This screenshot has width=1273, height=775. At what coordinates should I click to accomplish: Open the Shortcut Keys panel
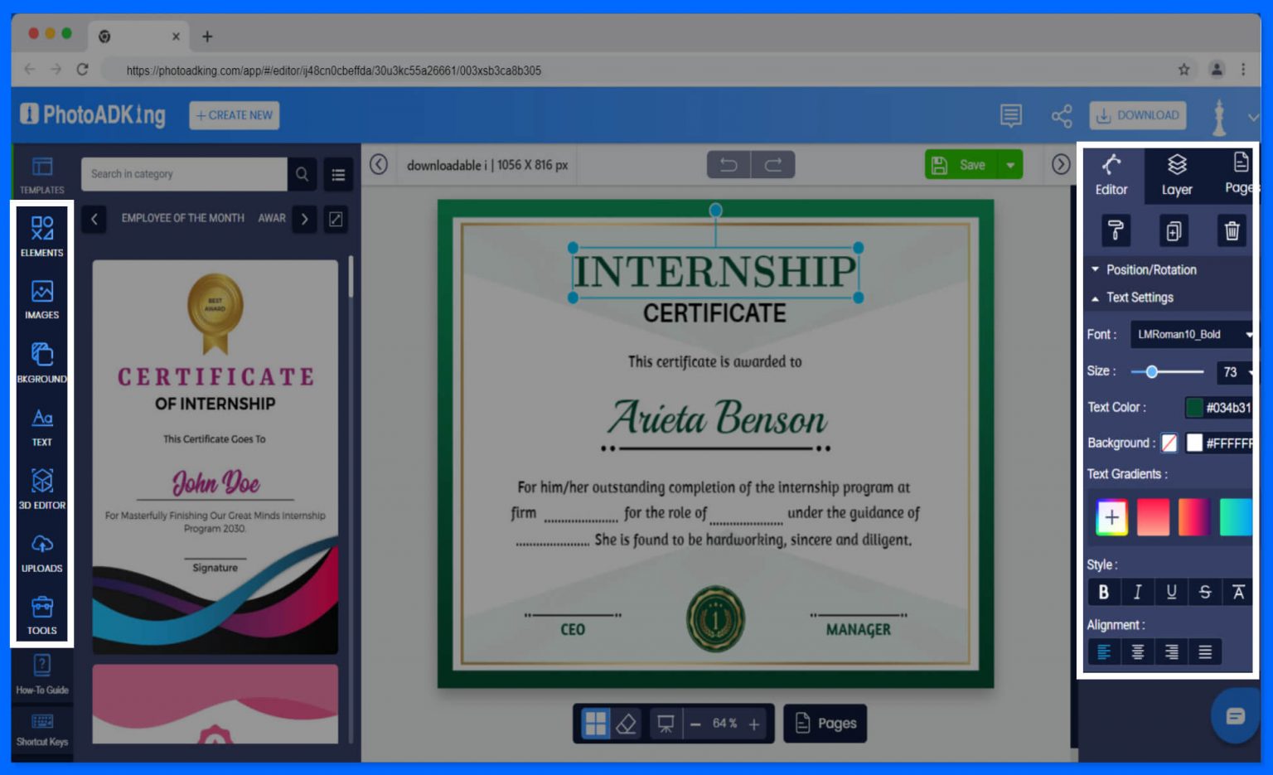(x=41, y=729)
